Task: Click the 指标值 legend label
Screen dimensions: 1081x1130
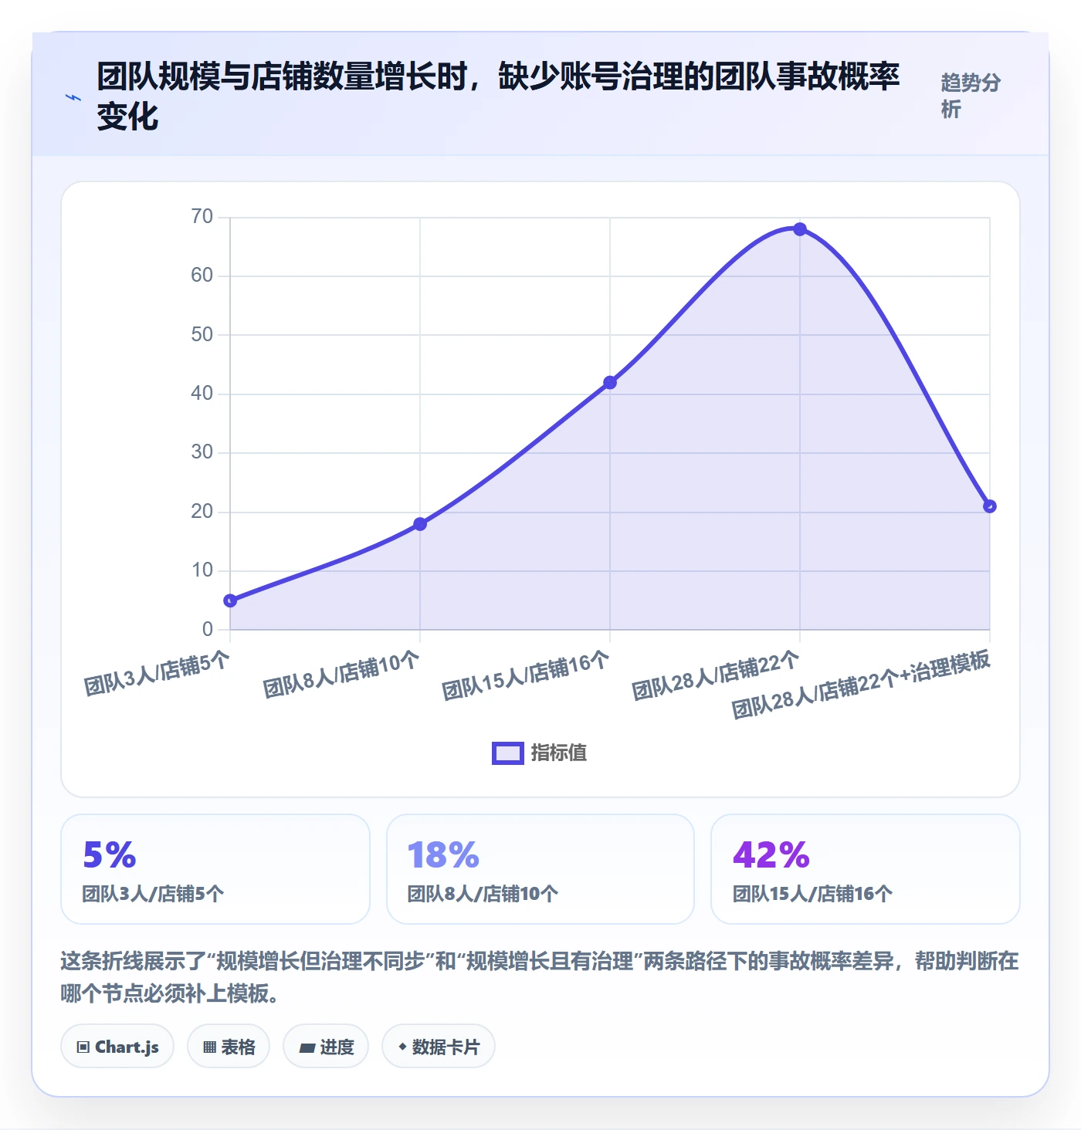Action: [559, 753]
